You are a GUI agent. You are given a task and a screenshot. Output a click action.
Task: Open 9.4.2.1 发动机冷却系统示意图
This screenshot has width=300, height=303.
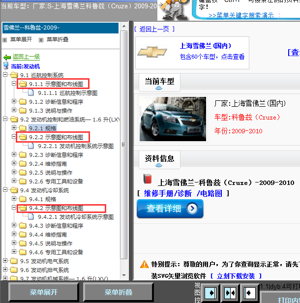tap(76, 217)
